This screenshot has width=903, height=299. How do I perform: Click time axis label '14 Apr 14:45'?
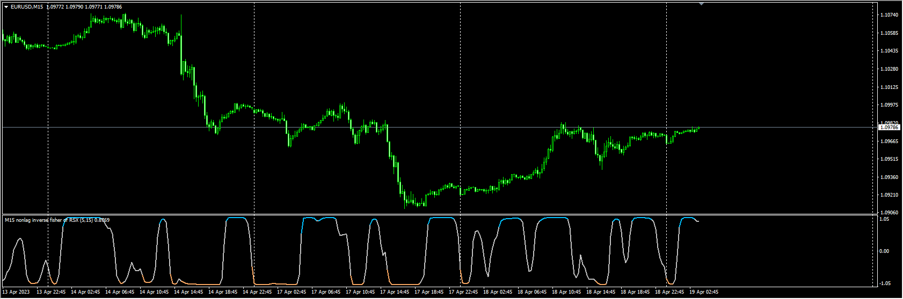click(x=188, y=292)
